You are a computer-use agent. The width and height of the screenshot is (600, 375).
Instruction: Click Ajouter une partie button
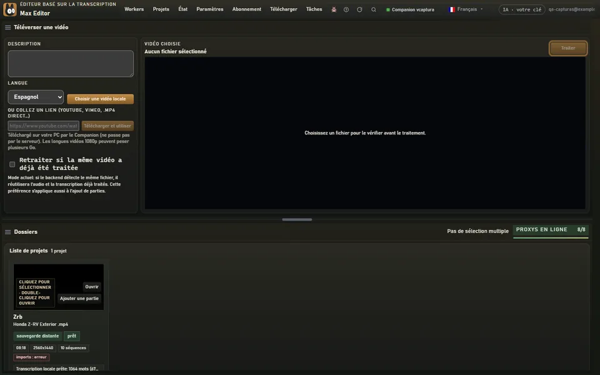(79, 299)
